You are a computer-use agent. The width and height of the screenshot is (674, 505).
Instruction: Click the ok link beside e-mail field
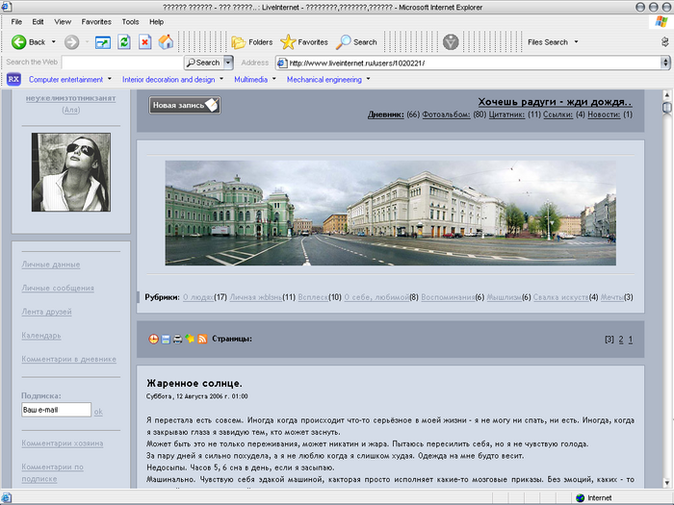click(x=98, y=412)
